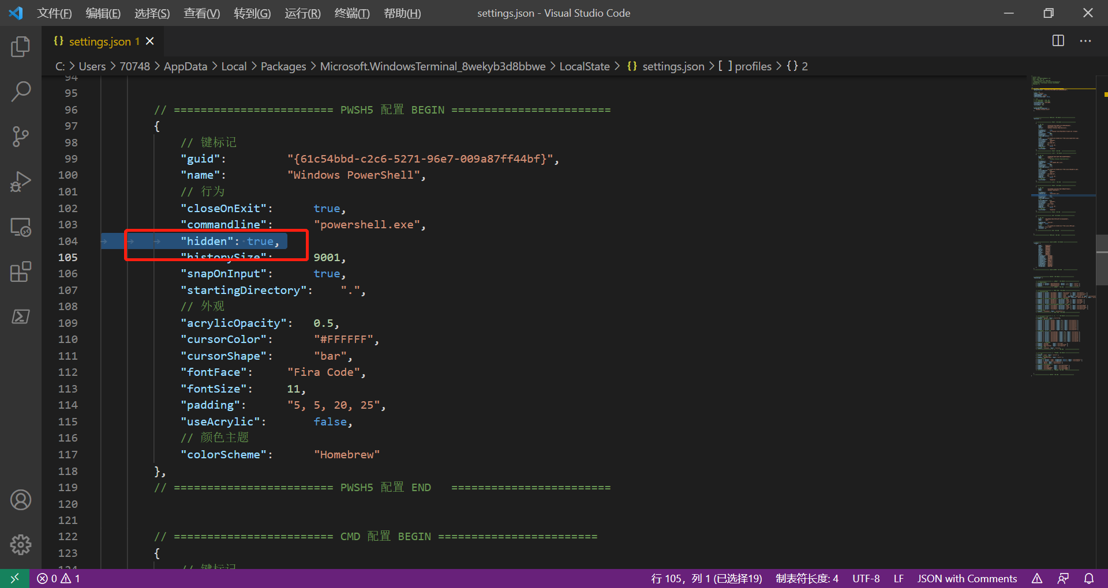Click the C: breadcrumb root
1108x588 pixels.
60,66
